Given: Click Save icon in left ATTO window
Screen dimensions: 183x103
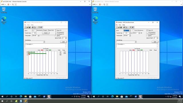Looking at the screenshot, I should pos(29,27).
